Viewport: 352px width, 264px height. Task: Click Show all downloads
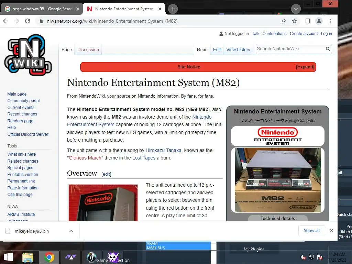point(311,231)
